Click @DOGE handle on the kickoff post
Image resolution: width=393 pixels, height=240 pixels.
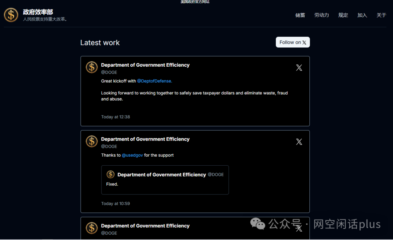tap(109, 72)
